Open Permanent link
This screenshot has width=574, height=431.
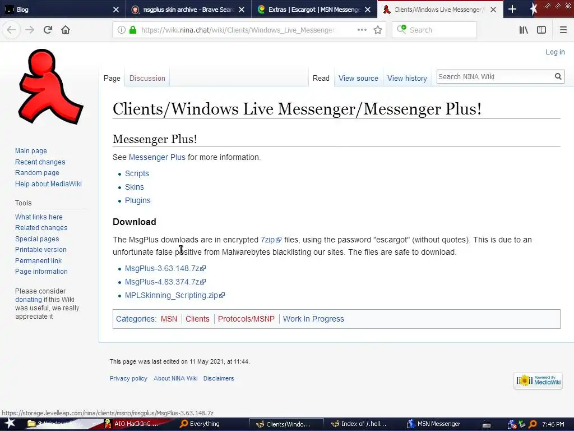pyautogui.click(x=39, y=261)
